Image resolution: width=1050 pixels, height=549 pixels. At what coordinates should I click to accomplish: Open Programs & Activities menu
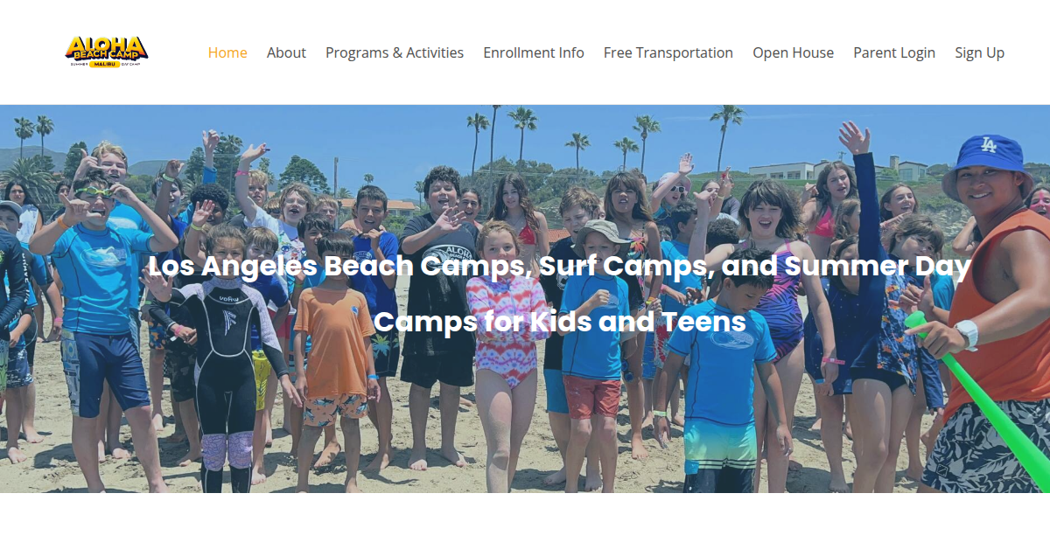tap(395, 52)
